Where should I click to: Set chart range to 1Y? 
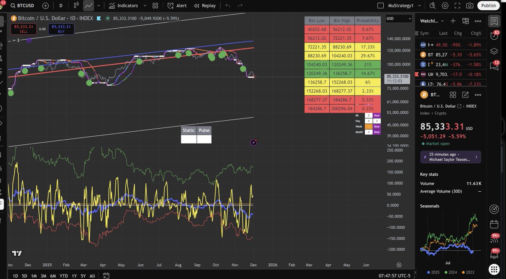click(74, 276)
